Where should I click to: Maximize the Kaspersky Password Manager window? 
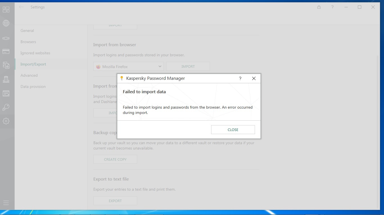tap(360, 7)
